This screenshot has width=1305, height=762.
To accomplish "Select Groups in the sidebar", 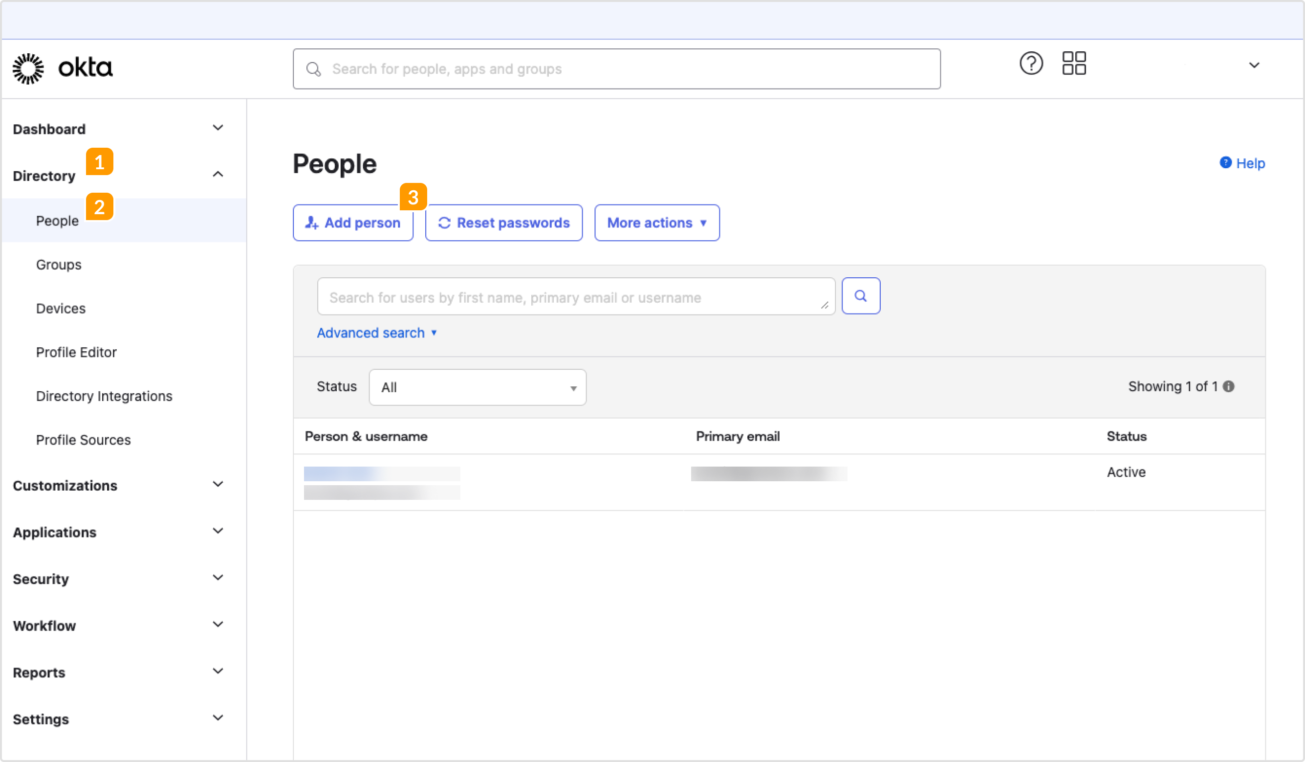I will [x=59, y=265].
